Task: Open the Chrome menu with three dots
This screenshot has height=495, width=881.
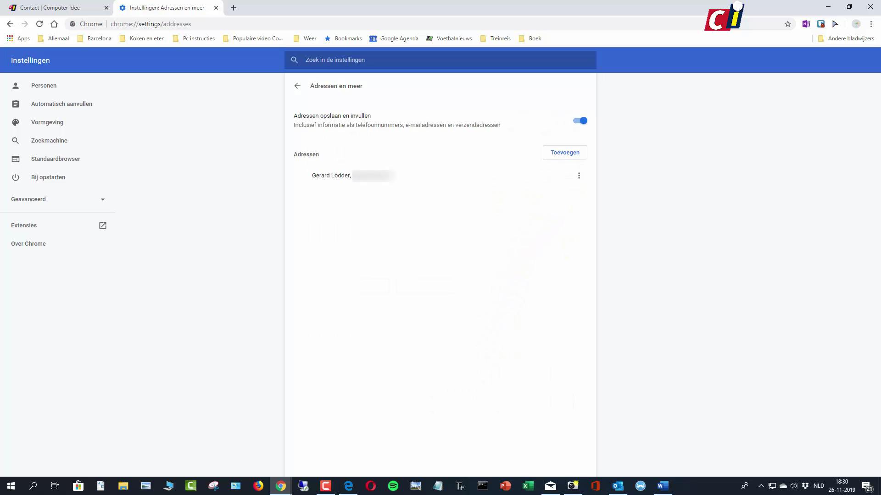Action: 871,23
